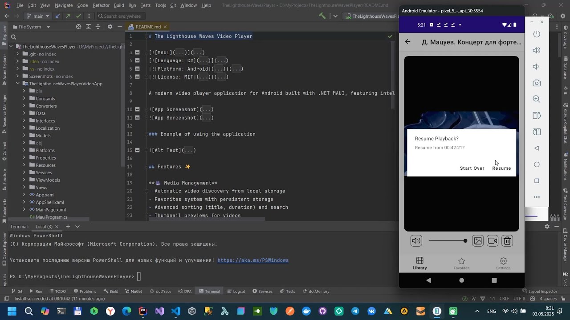
Task: Click the back arrow in video player header
Action: (408, 42)
